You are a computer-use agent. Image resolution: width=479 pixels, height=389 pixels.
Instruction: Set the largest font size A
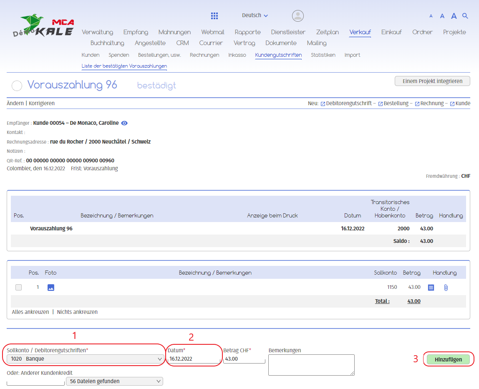click(x=454, y=16)
